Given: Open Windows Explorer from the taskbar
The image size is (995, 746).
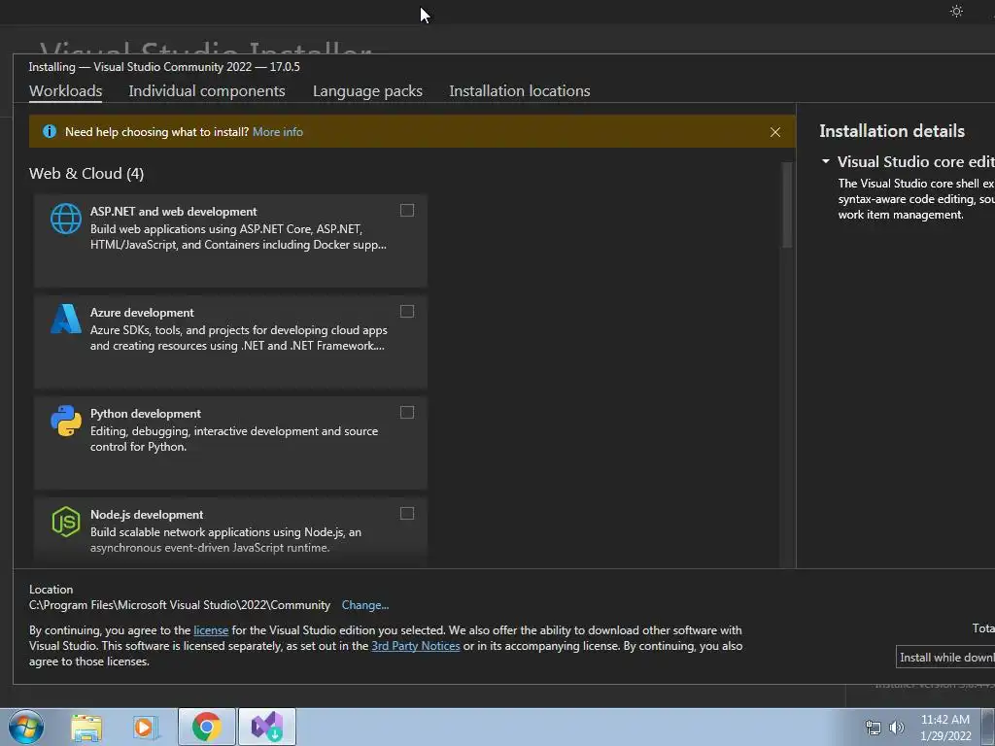Looking at the screenshot, I should point(86,728).
